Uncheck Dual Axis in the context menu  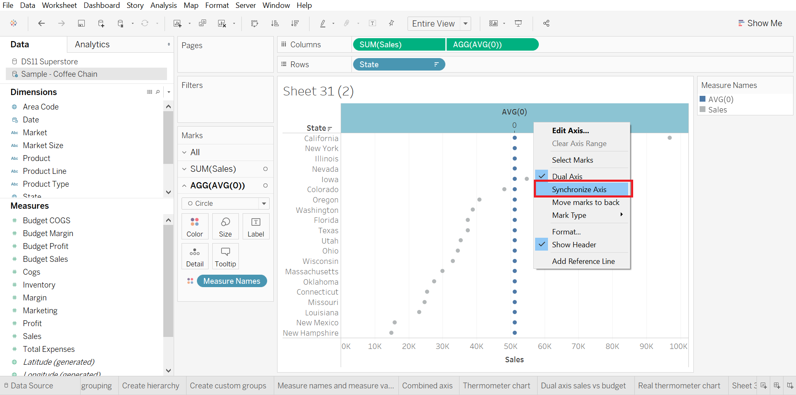pyautogui.click(x=567, y=176)
